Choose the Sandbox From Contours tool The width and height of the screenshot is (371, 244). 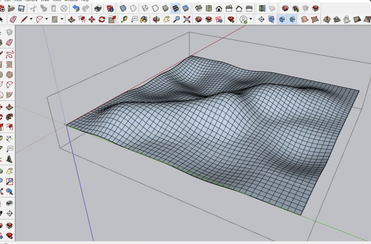click(x=305, y=19)
